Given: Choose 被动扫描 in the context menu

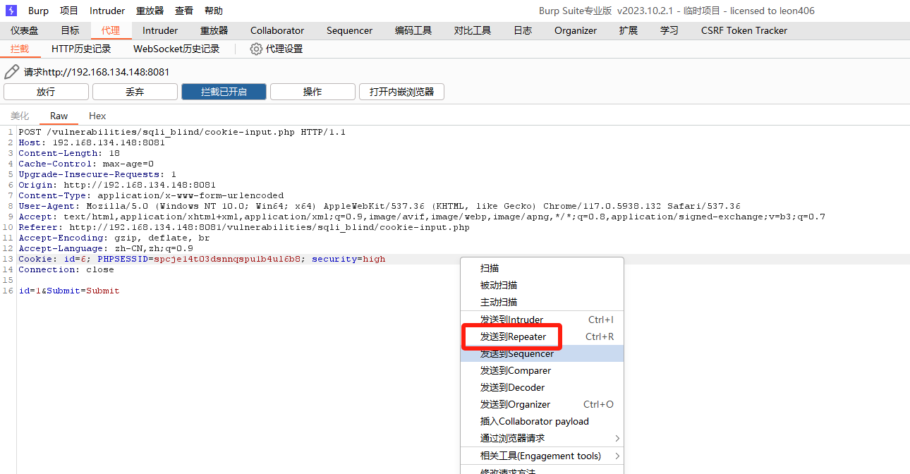Looking at the screenshot, I should [x=542, y=285].
